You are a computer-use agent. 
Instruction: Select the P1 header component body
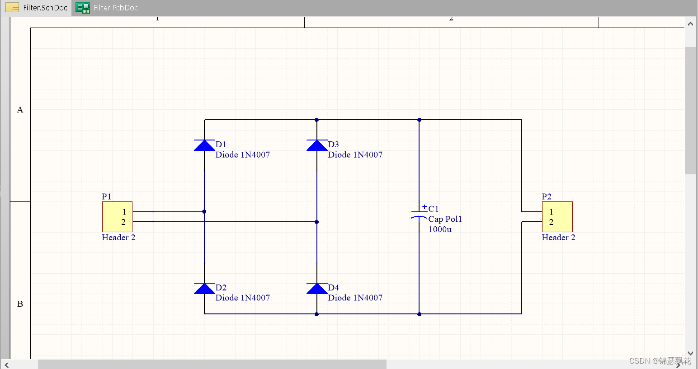coord(117,217)
